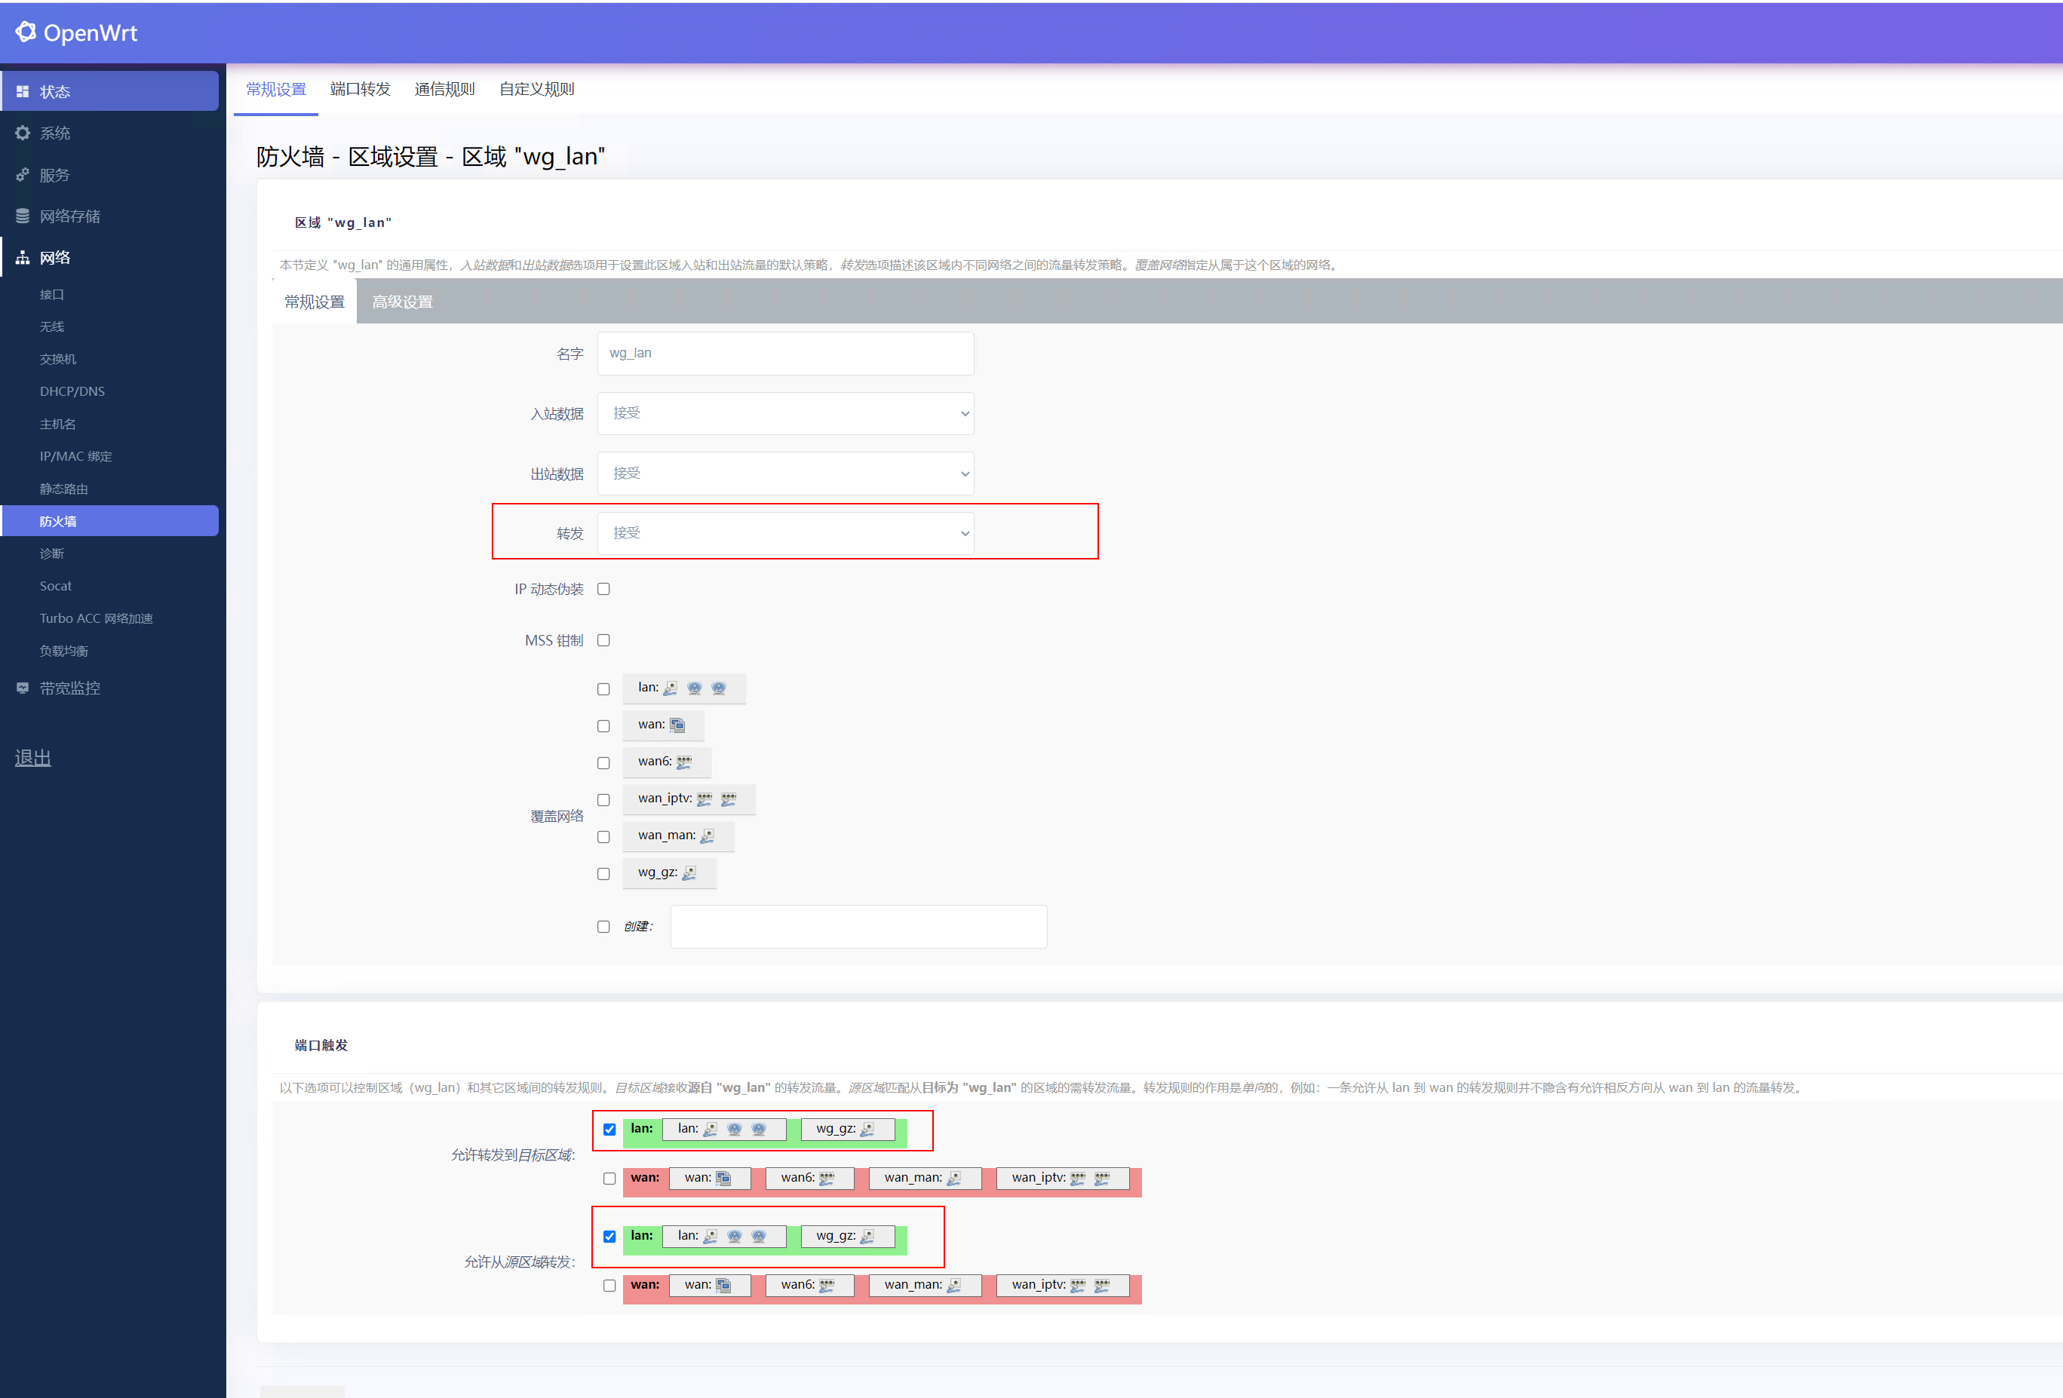Click the zone name input field
This screenshot has height=1398, width=2063.
pyautogui.click(x=784, y=354)
